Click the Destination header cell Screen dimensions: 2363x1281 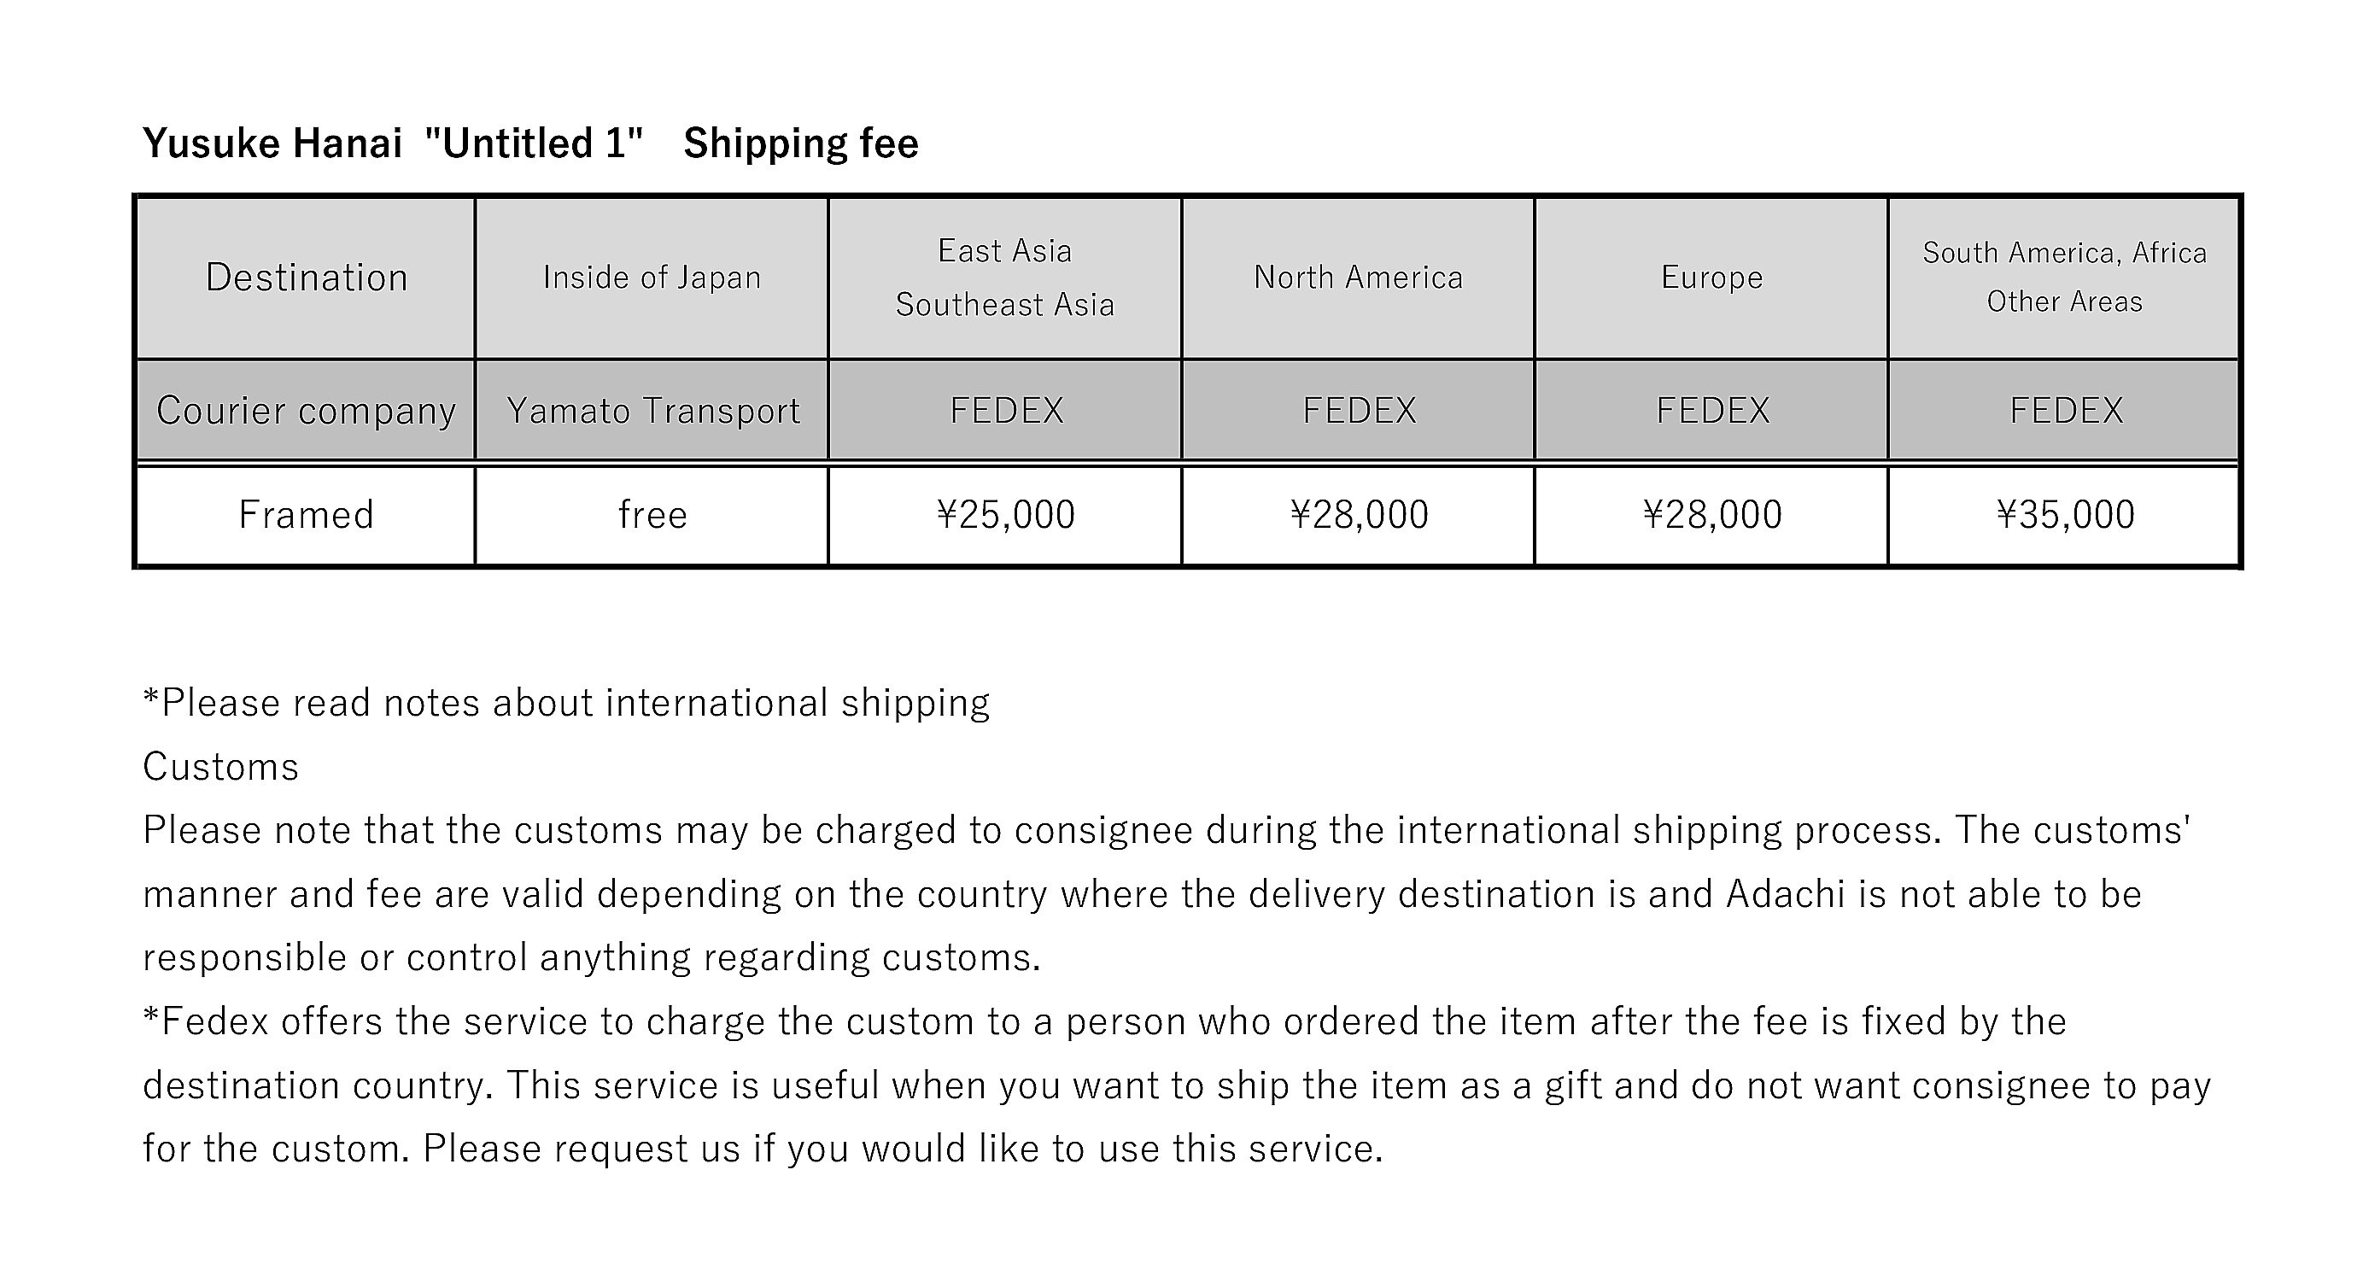306,277
